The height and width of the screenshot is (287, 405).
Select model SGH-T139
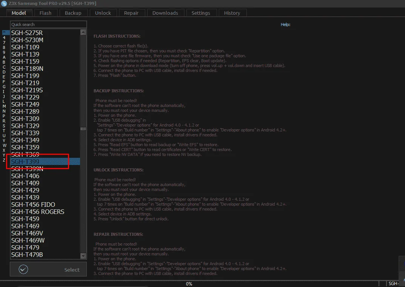[45, 54]
